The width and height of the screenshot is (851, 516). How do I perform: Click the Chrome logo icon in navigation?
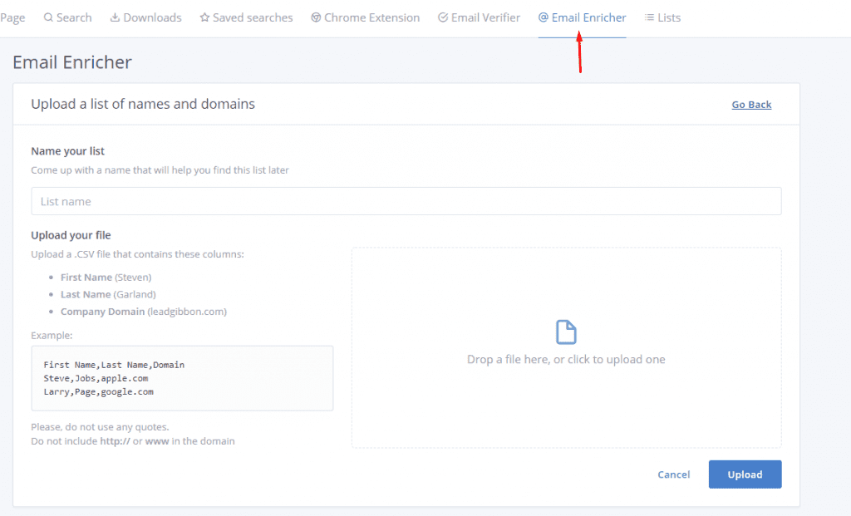[316, 17]
